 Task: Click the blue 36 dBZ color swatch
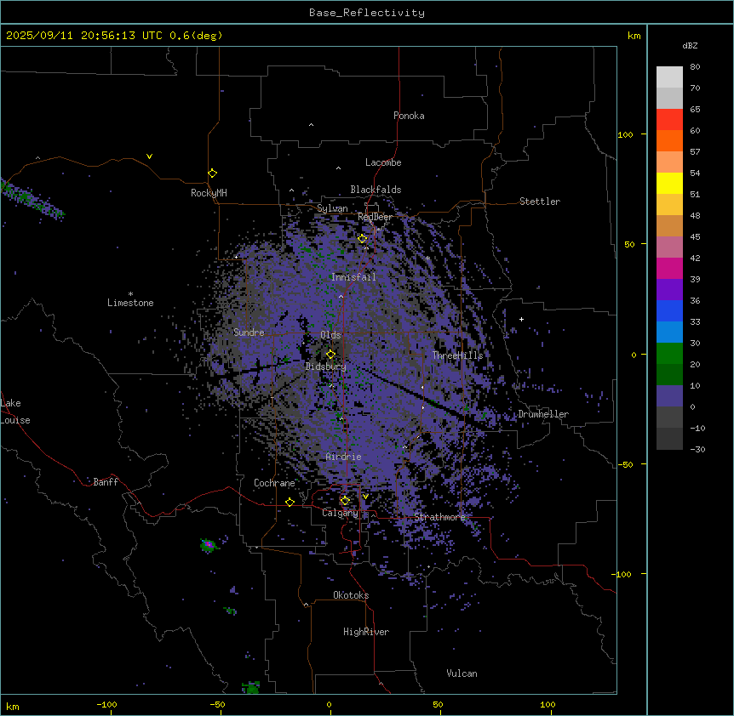669,310
